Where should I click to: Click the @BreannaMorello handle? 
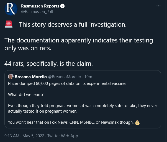click(65, 77)
